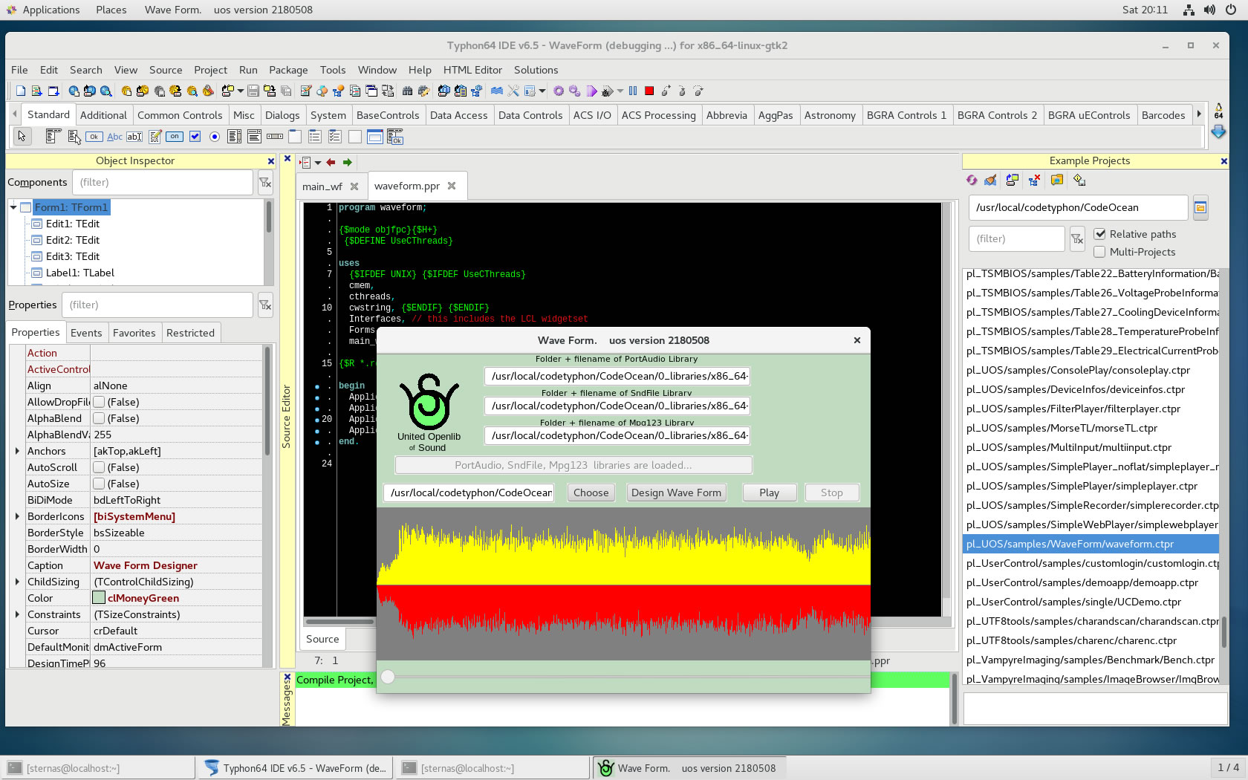
Task: Click tree icon with red X in Example Projects
Action: point(1034,180)
